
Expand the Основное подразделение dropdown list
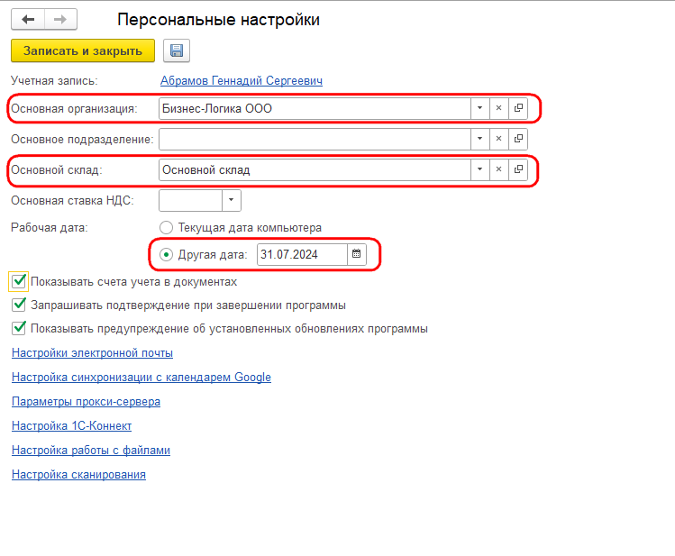coord(479,139)
